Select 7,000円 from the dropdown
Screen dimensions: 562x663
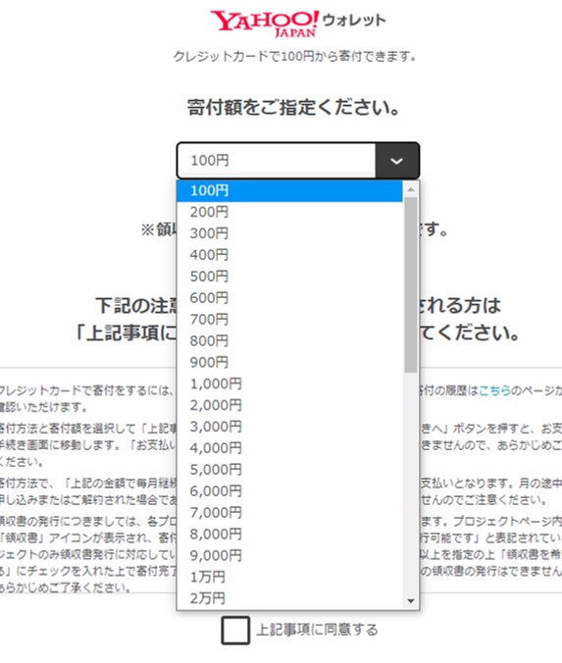[289, 513]
